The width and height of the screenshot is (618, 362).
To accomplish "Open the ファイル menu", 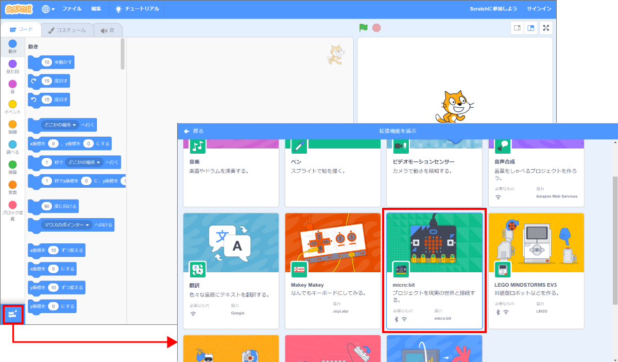I will pos(72,8).
